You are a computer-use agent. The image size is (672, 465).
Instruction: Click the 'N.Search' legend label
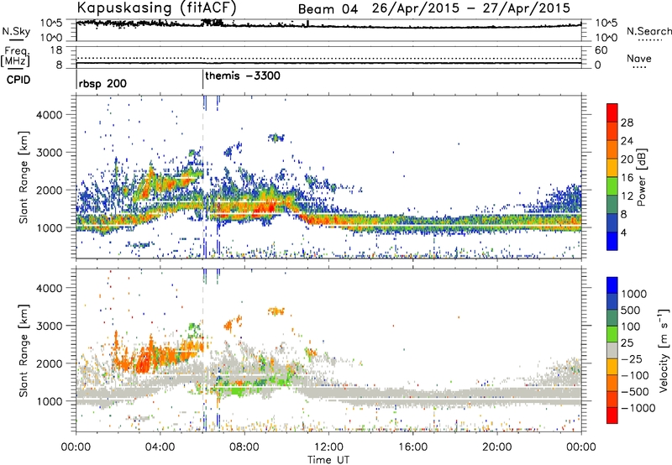[x=648, y=31]
